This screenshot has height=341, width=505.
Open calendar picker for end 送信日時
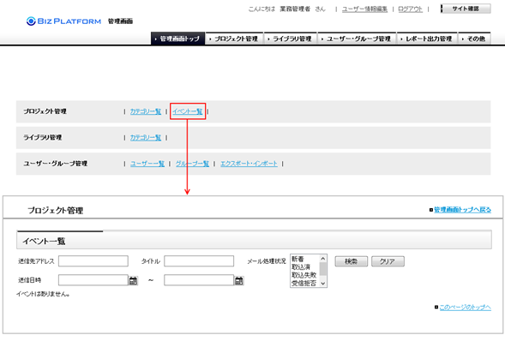click(239, 280)
